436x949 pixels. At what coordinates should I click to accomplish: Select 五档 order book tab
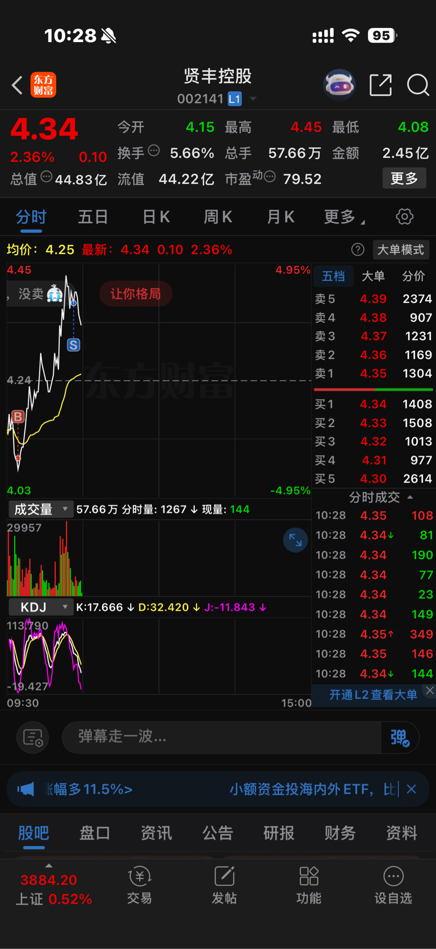coord(333,276)
